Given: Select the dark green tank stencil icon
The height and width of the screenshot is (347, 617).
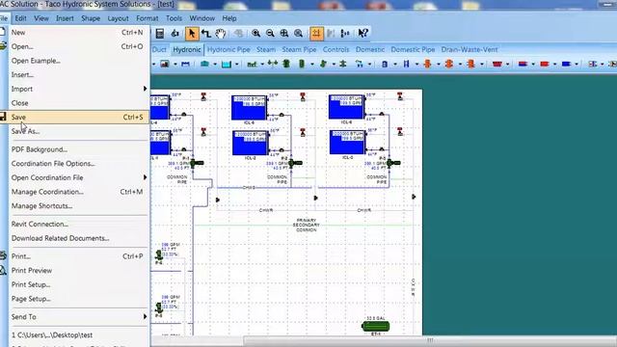Looking at the screenshot, I should 286,64.
